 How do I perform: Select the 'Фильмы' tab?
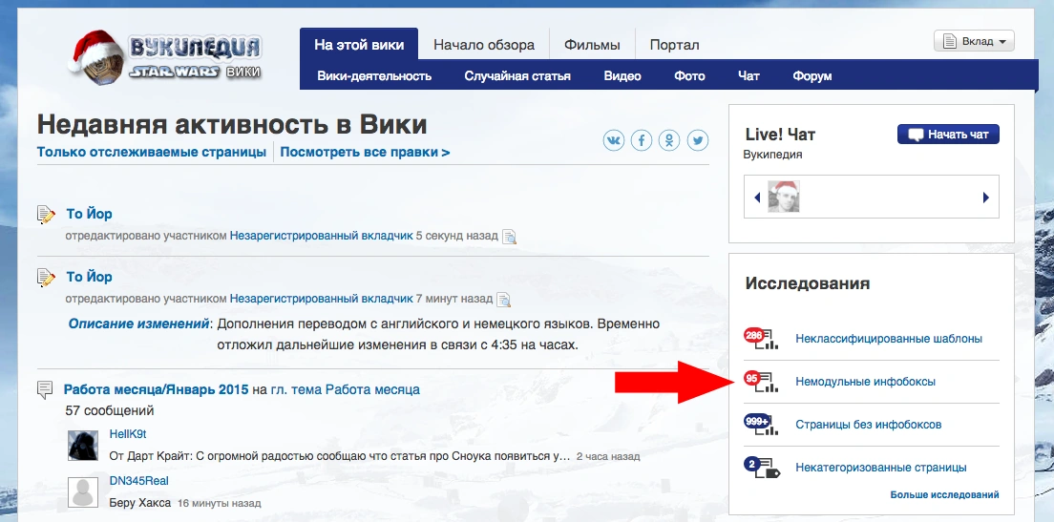592,45
